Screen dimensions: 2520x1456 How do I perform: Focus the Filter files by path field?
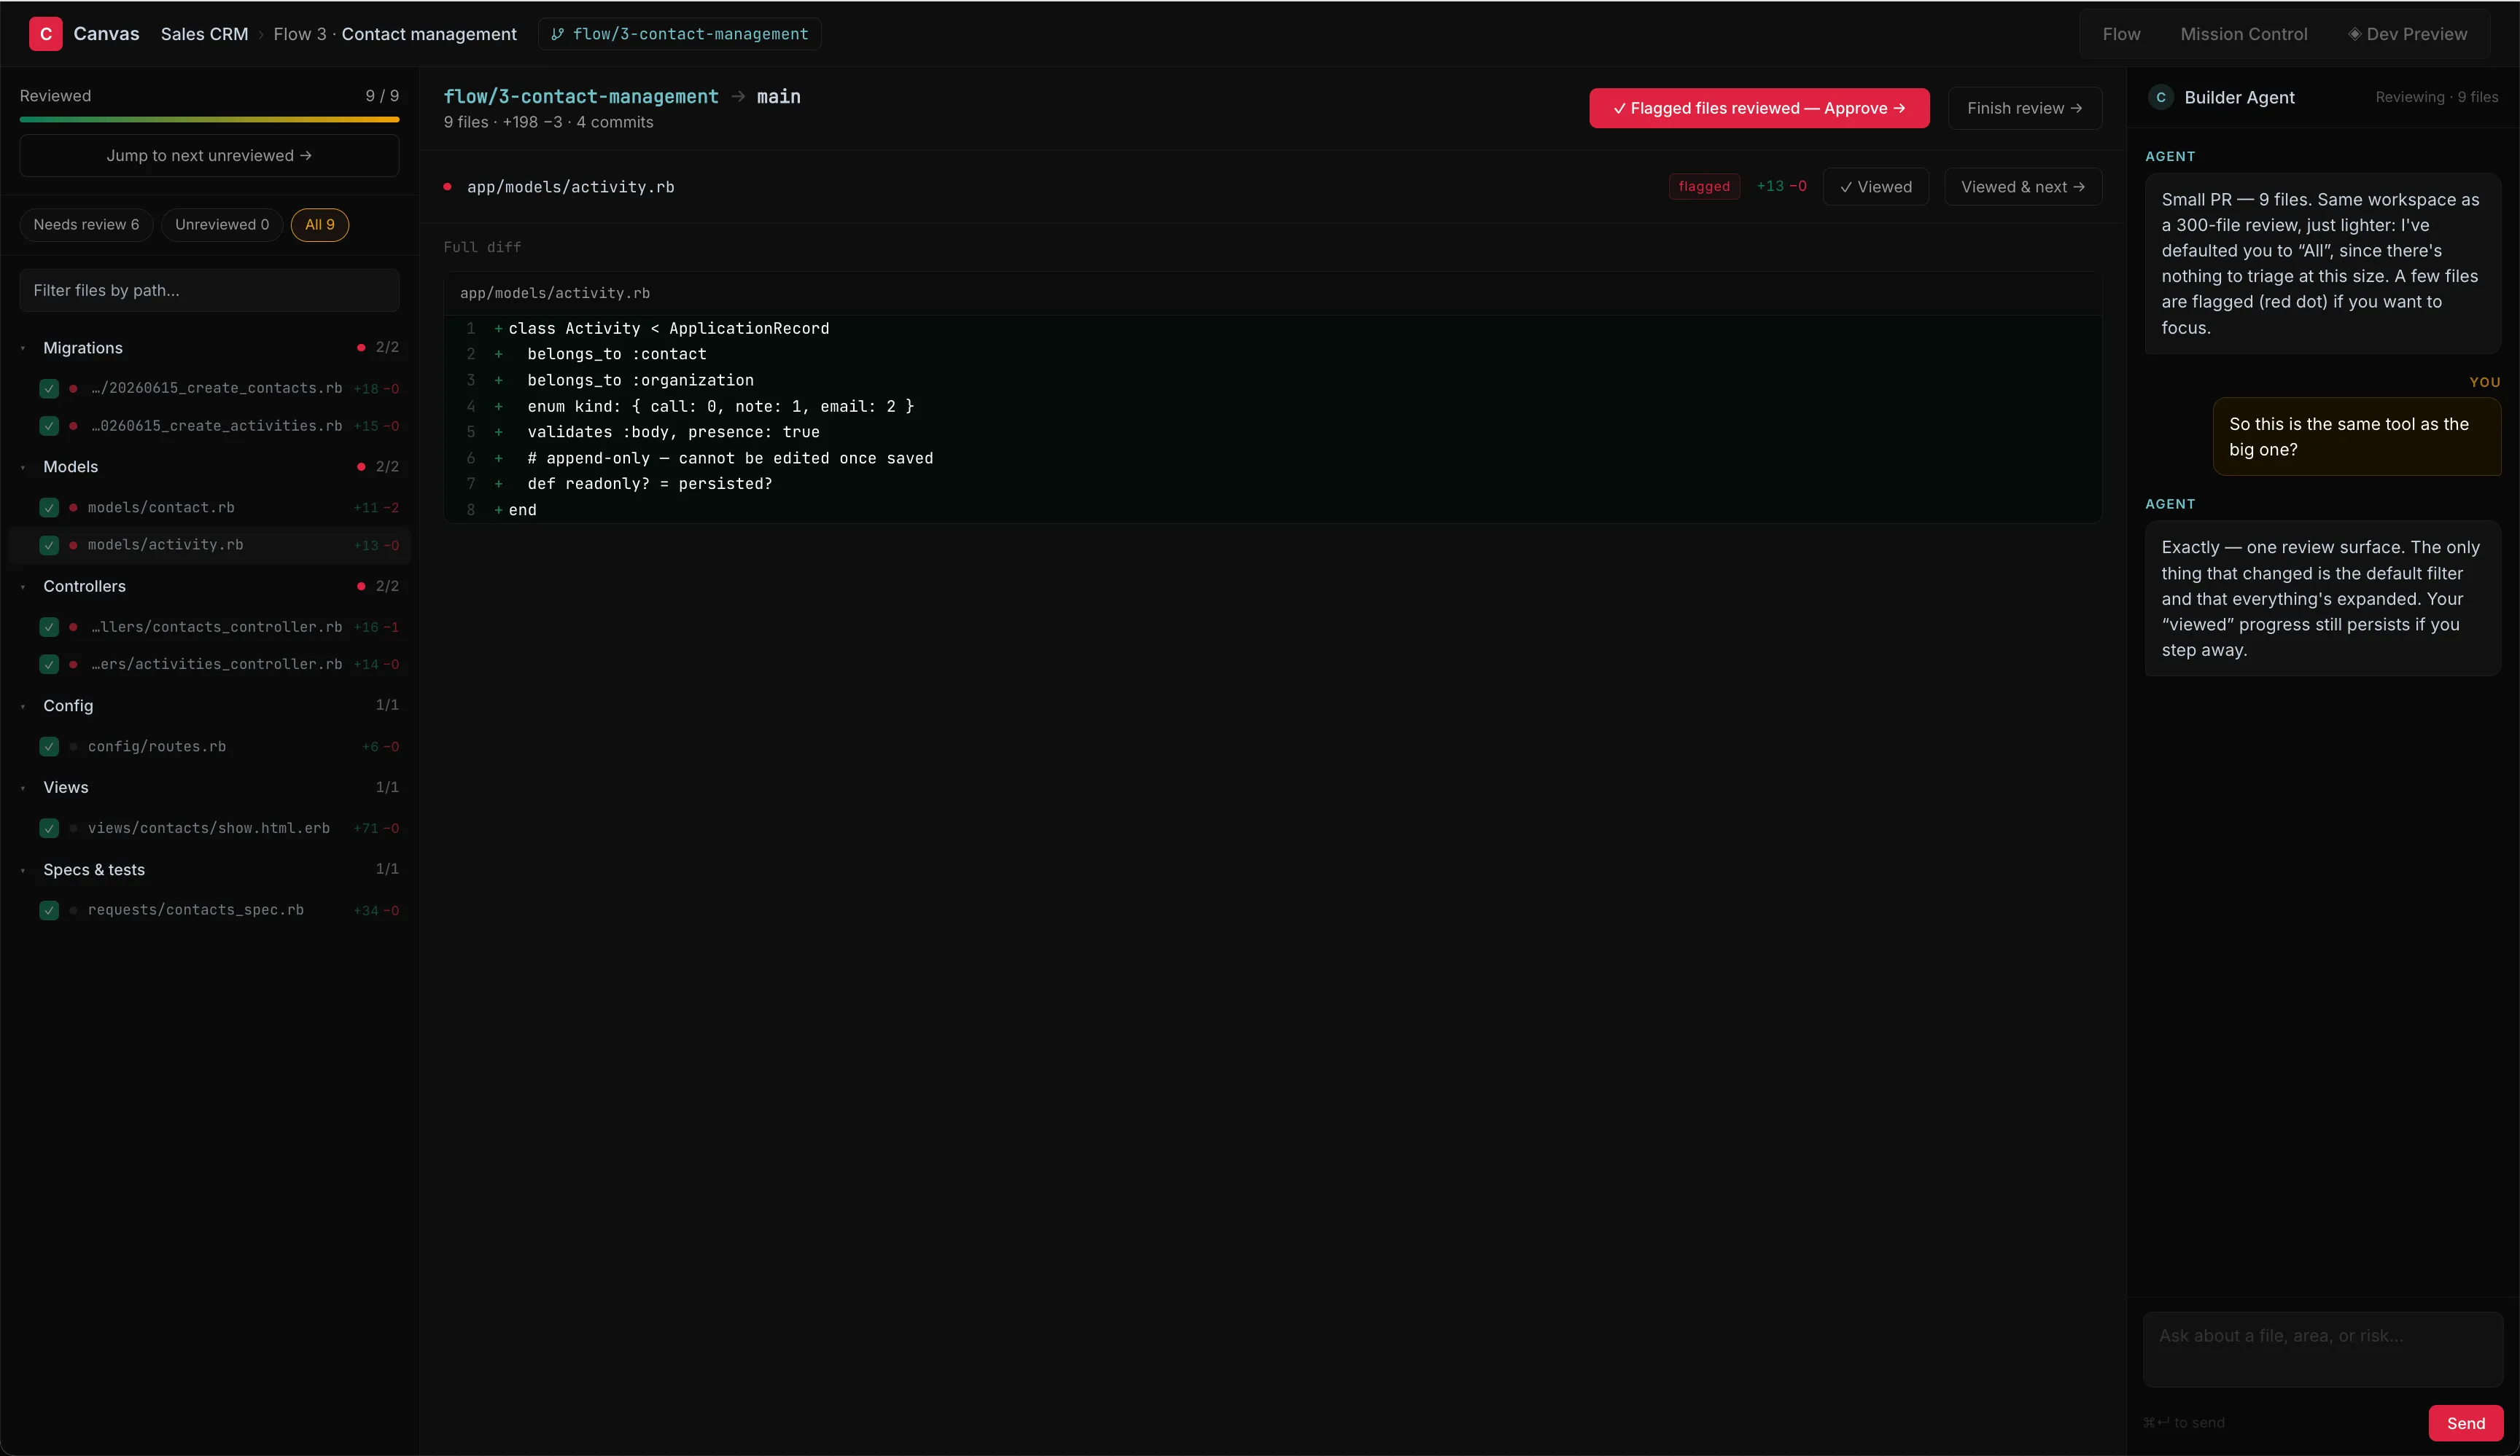click(x=209, y=291)
